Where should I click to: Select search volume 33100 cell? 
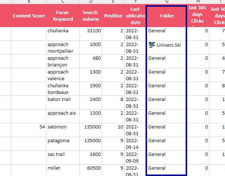pos(91,34)
